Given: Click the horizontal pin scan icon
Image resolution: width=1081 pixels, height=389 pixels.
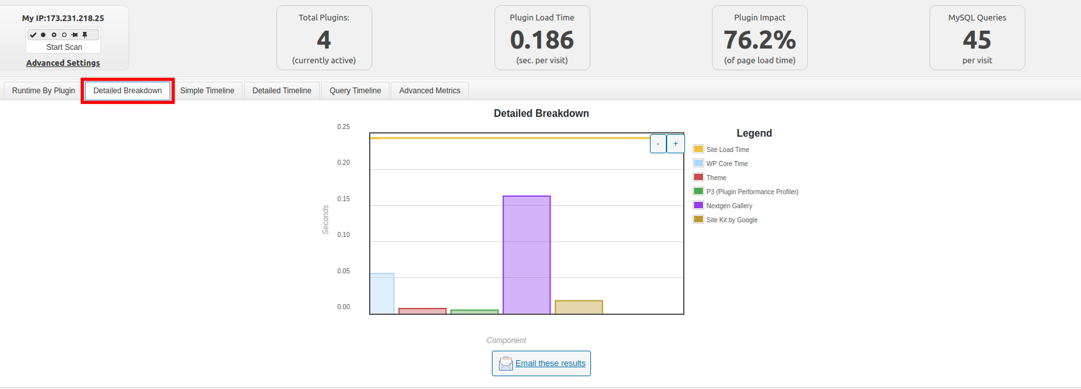Looking at the screenshot, I should [x=74, y=34].
